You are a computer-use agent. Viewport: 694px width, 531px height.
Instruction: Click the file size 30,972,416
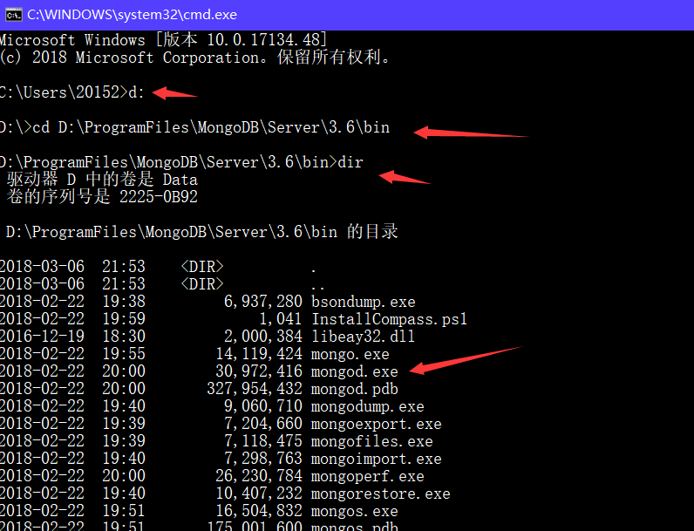point(259,371)
